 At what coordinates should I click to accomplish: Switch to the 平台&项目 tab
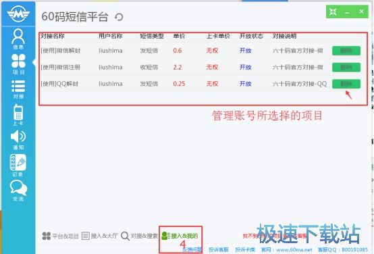click(60, 236)
